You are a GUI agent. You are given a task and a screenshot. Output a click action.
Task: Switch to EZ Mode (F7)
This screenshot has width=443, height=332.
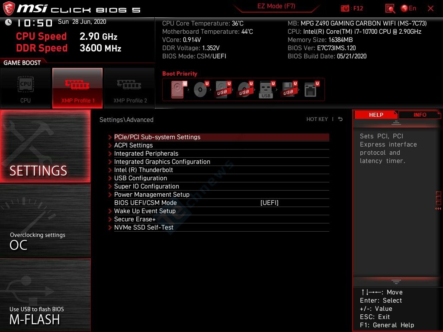pyautogui.click(x=276, y=6)
